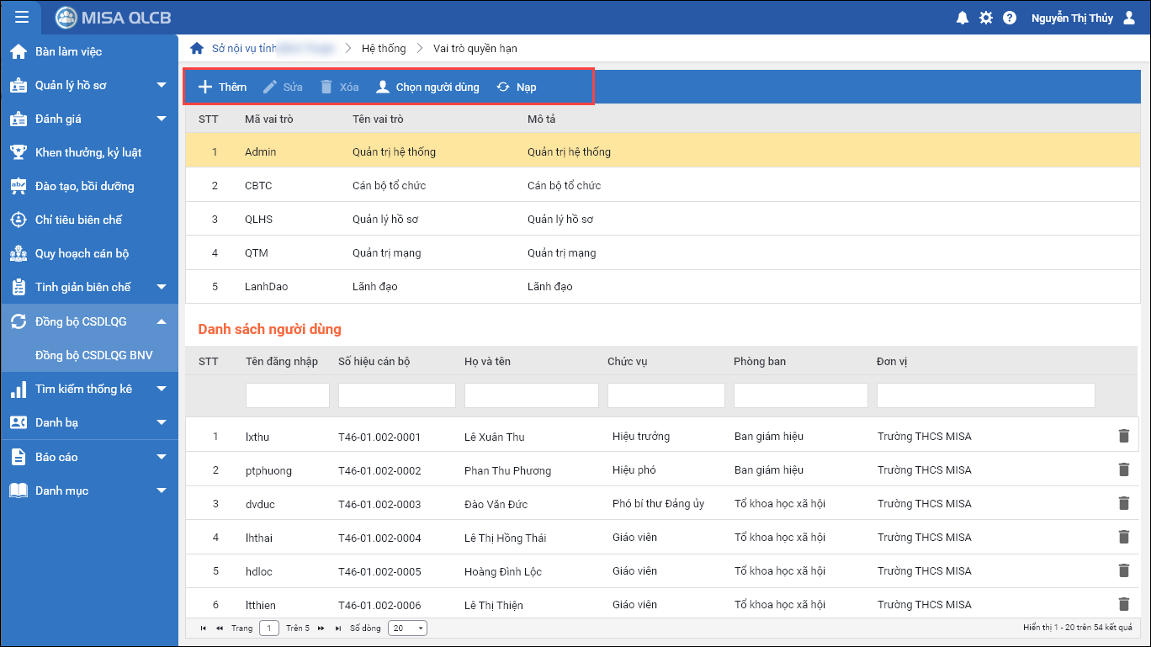Select Đồng bộ CSDLQG BNV submenu item
Viewport: 1151px width, 647px height.
click(93, 355)
